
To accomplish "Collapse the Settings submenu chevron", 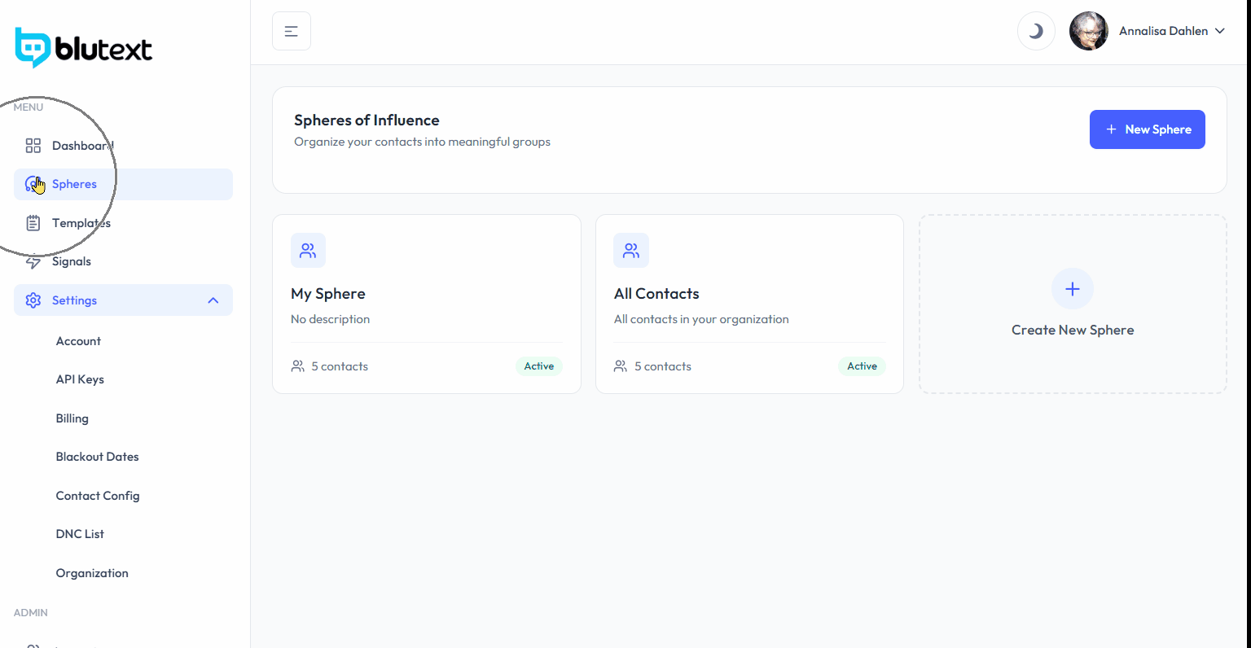I will (213, 300).
